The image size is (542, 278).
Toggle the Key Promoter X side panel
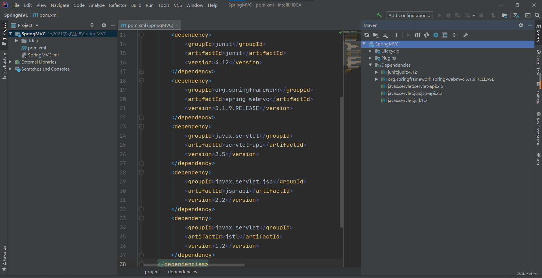538,128
